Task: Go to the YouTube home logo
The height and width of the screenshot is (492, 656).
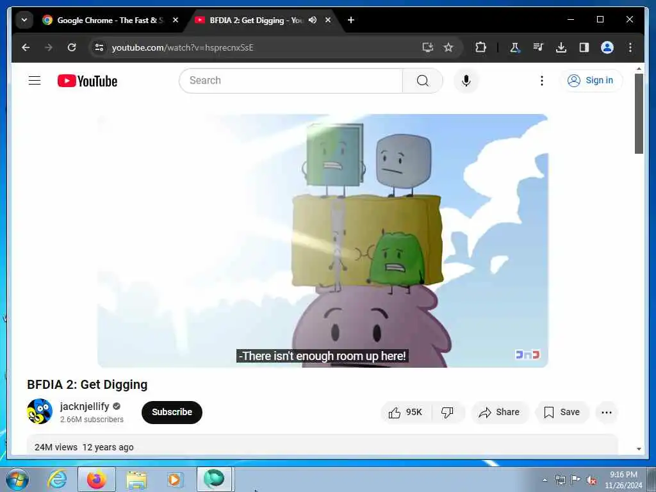Action: 87,81
